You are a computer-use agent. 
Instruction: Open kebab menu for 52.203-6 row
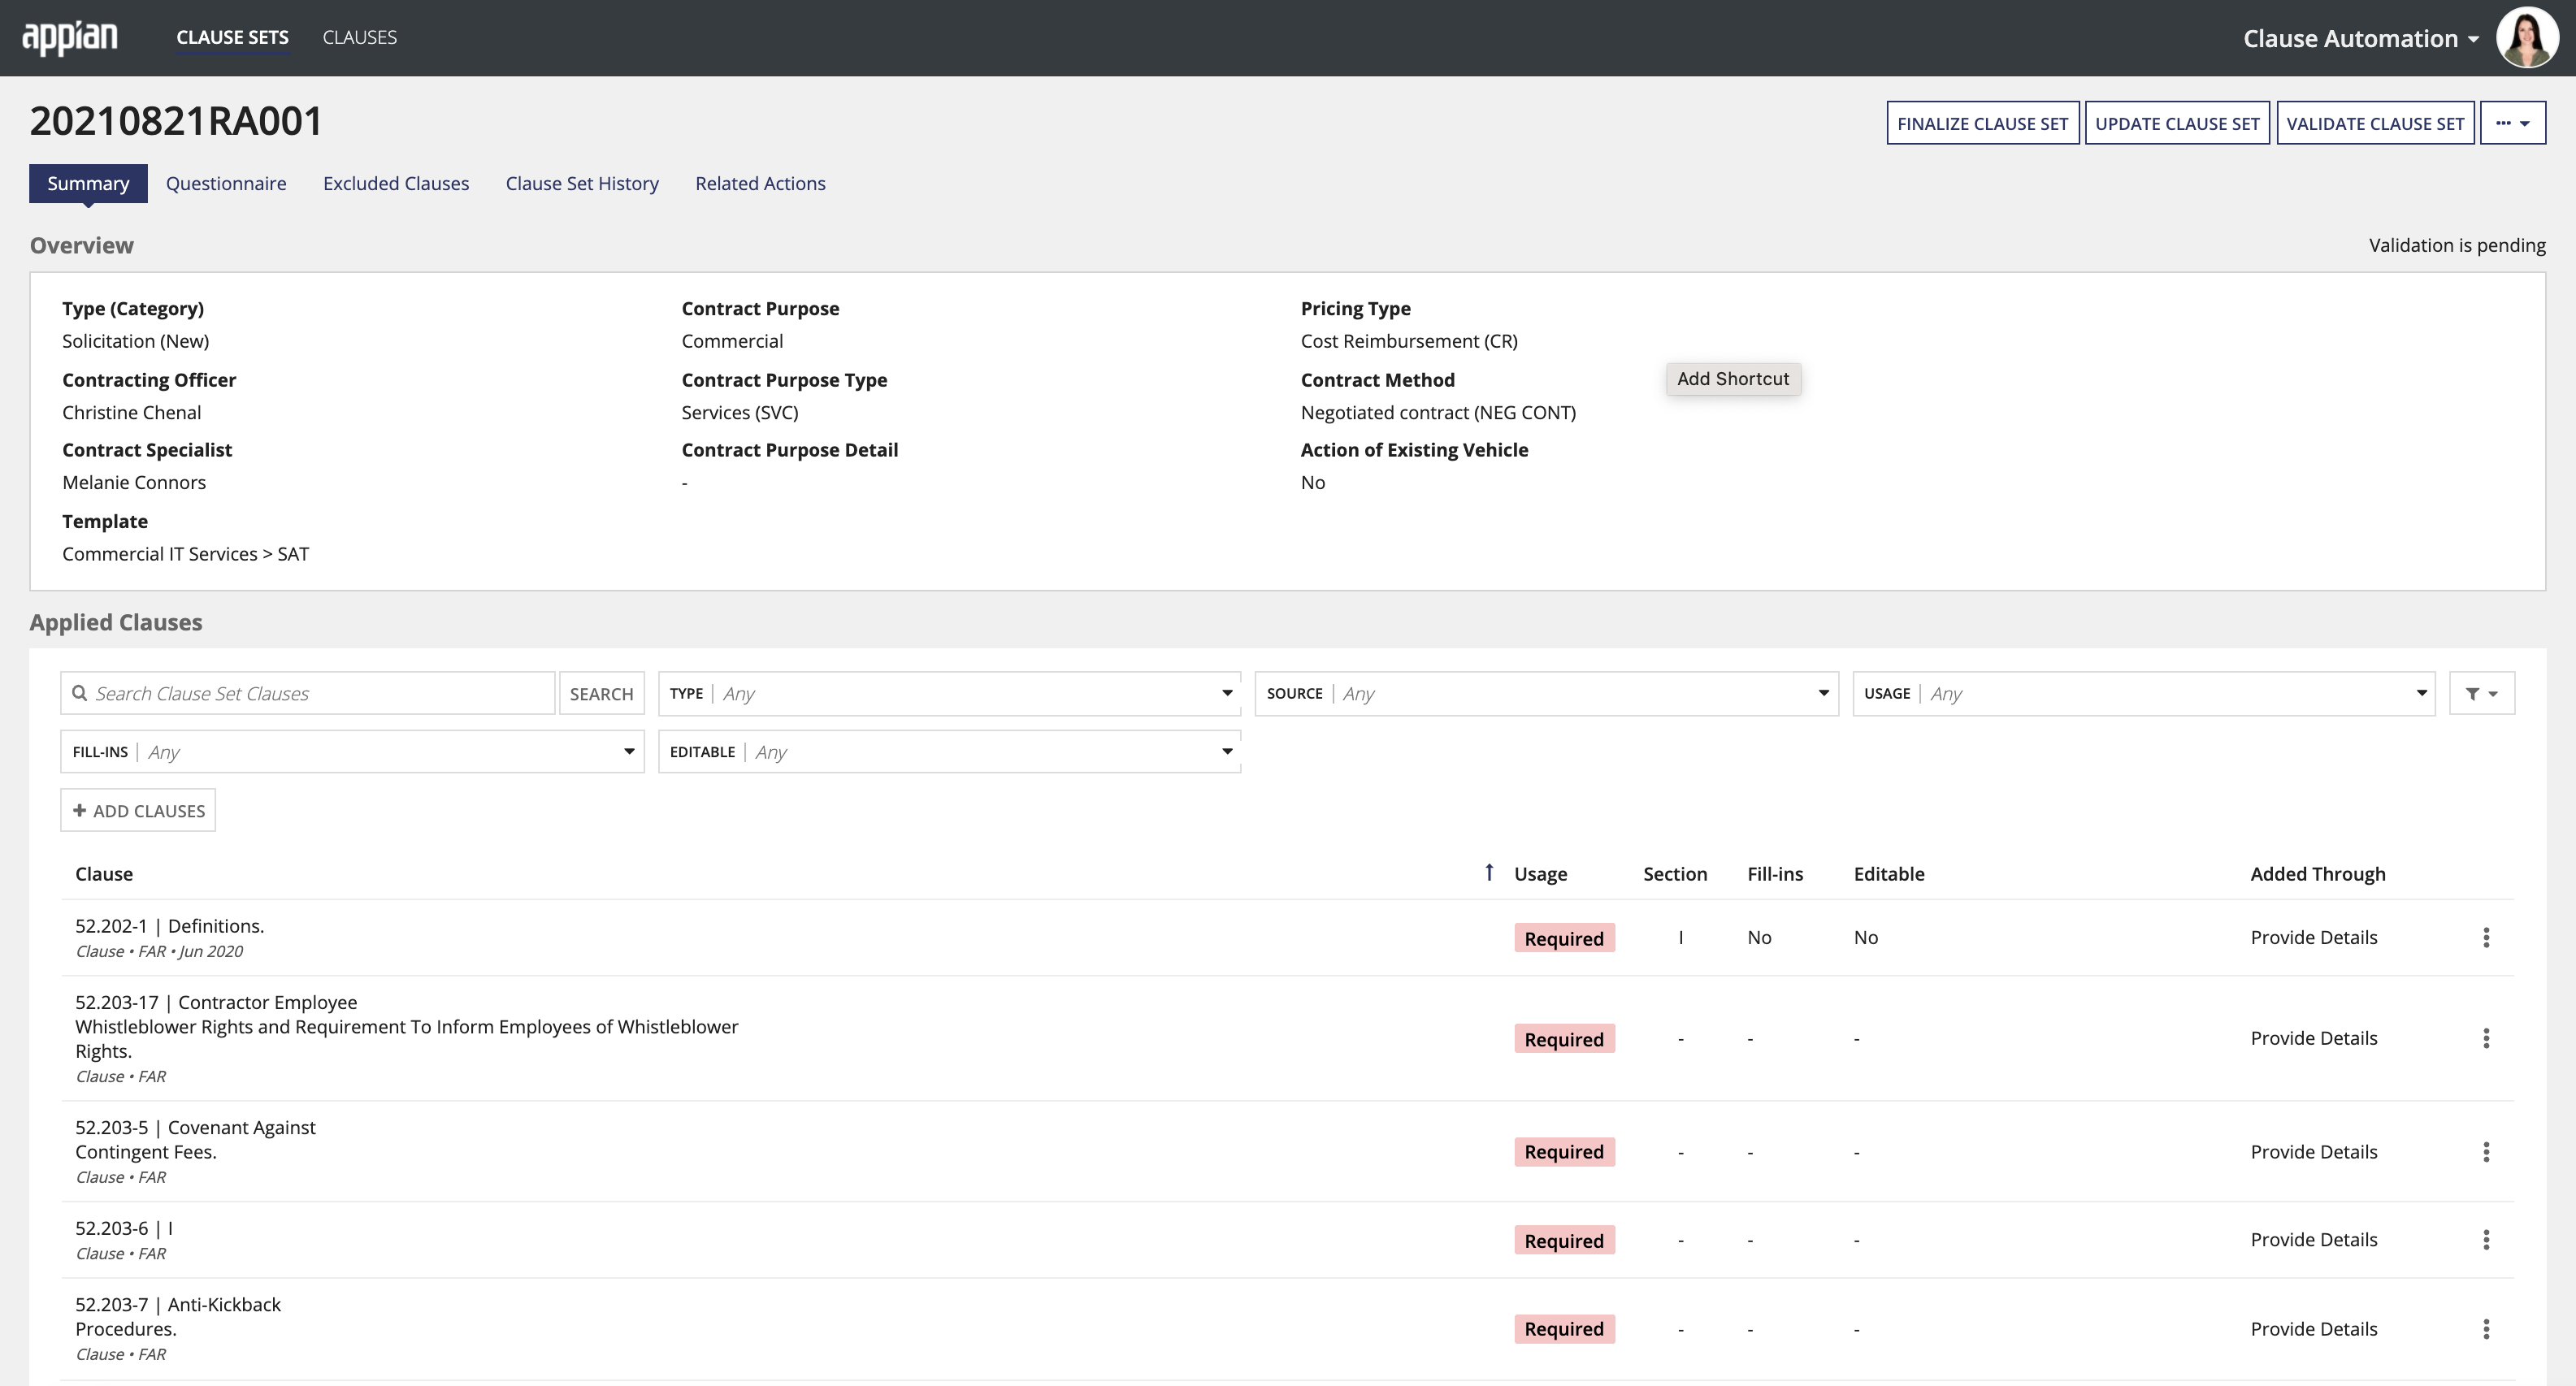coord(2486,1240)
